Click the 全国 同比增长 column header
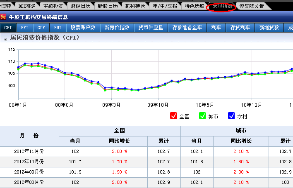 (120, 141)
